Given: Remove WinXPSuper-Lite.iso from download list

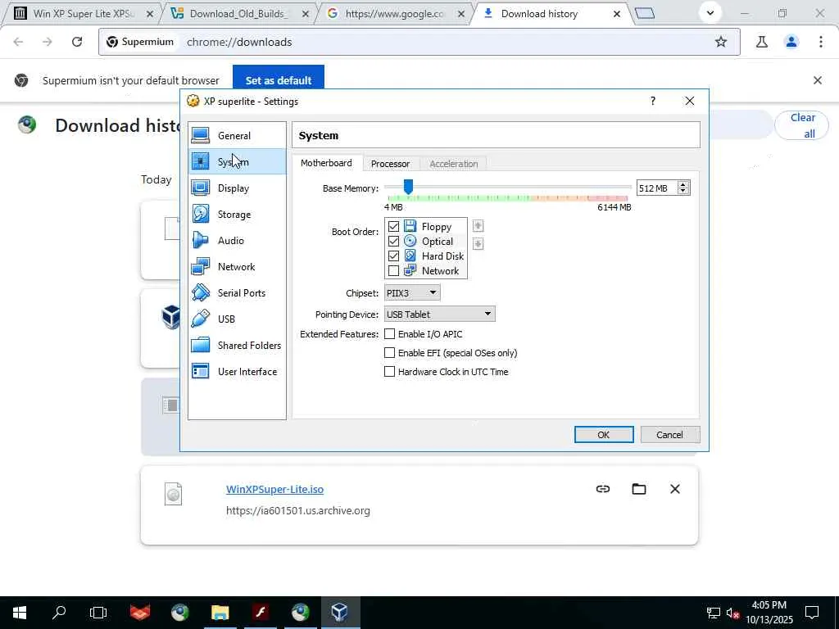Looking at the screenshot, I should pos(675,489).
